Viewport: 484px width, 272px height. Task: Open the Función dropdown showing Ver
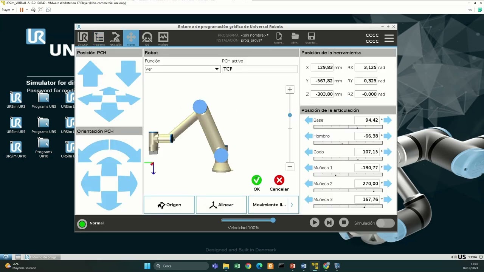tap(182, 69)
